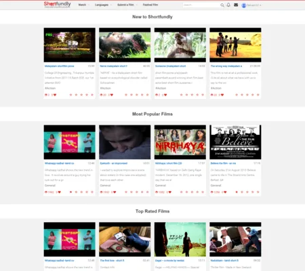Open the Nadukkam brick wall thumbnail
Screen dimensions: 305x271
click(235, 239)
